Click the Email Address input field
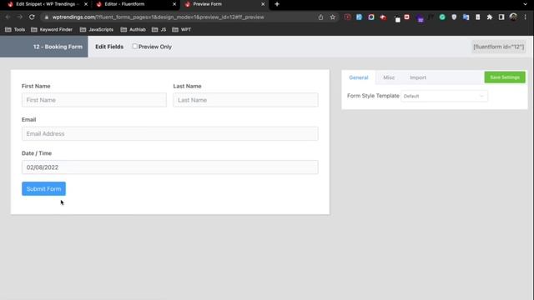This screenshot has height=300, width=534. (170, 133)
